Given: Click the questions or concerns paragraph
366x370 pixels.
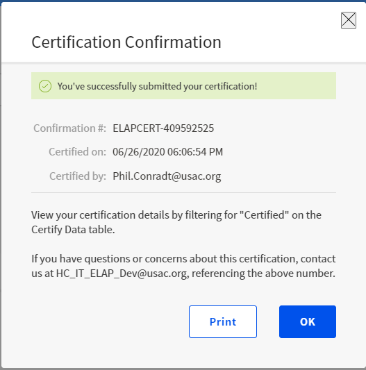Looking at the screenshot, I should pos(183,266).
